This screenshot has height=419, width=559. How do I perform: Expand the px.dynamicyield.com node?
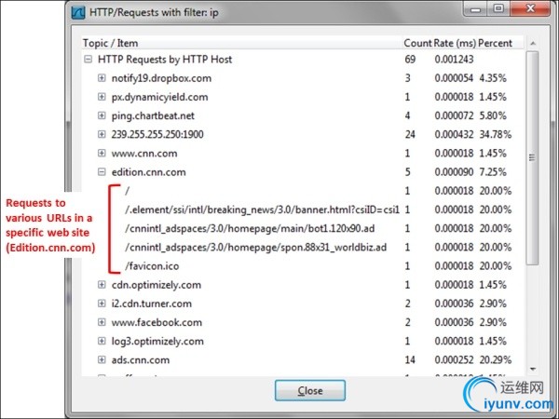click(x=102, y=97)
